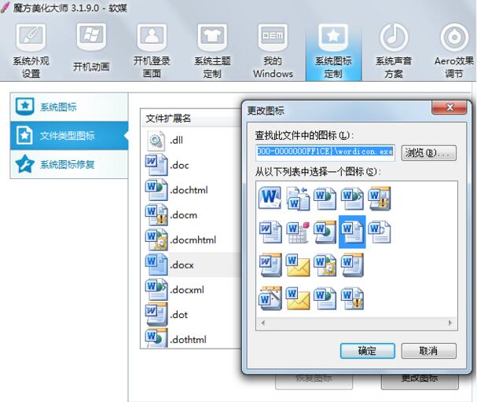Choose third-row Word picture document icon
477x402 pixels.
(325, 265)
